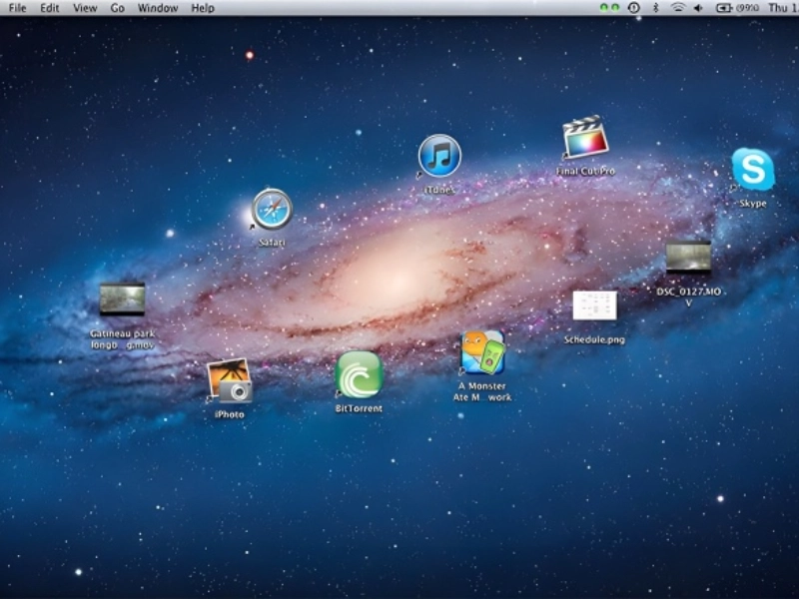
Task: Click the green dots menu bar icon
Action: [609, 8]
